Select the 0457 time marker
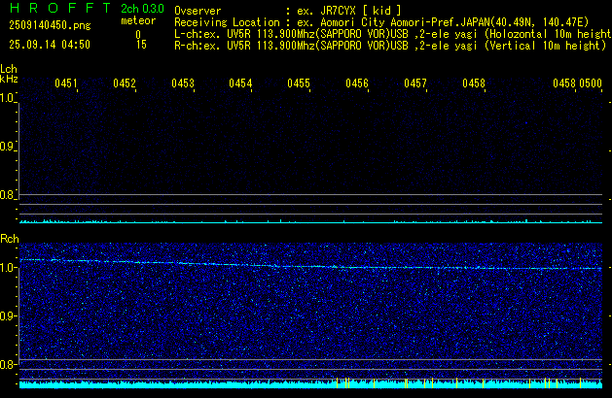Viewport: 612px width, 398px height. coord(415,83)
